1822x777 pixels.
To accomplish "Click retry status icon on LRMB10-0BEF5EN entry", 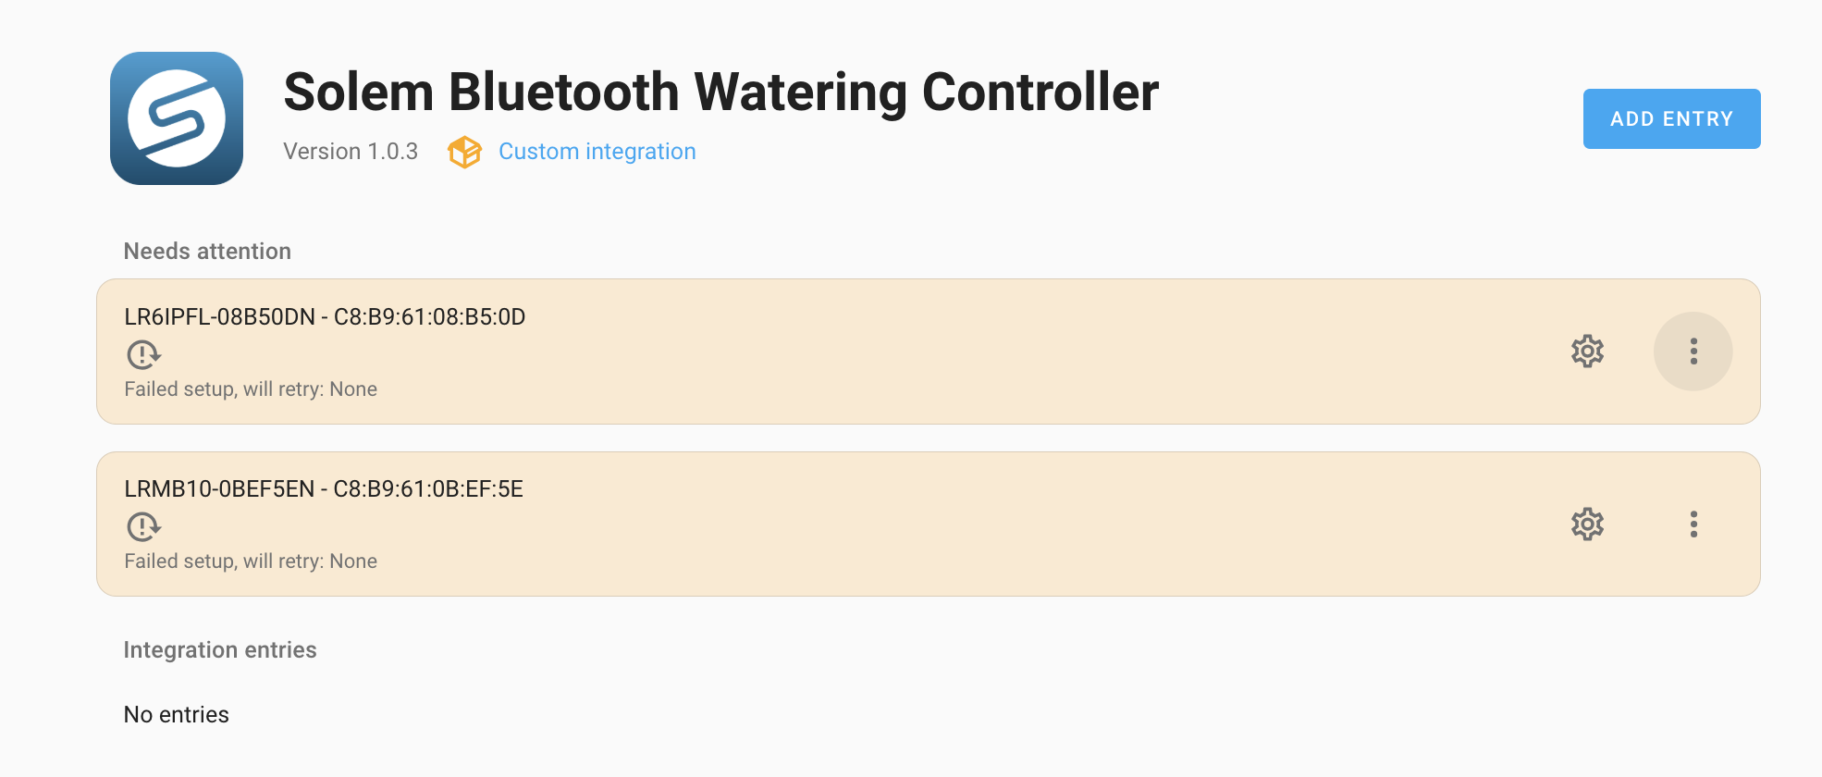I will (143, 526).
